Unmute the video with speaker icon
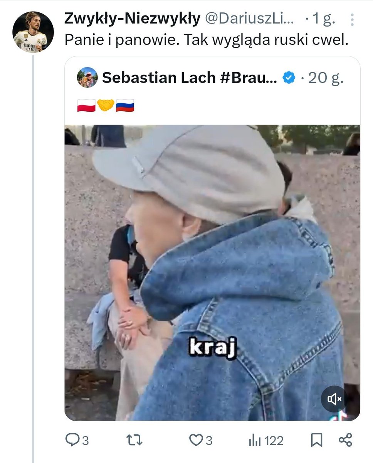 click(x=334, y=399)
